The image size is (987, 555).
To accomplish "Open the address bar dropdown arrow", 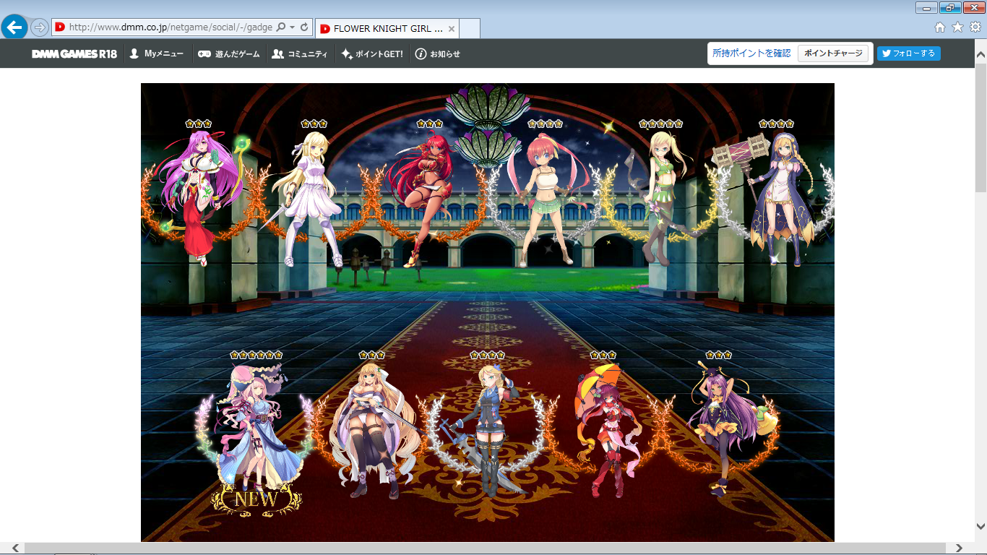I will [293, 27].
